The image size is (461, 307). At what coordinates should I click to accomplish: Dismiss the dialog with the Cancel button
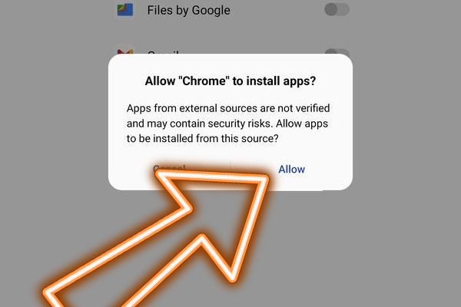pyautogui.click(x=169, y=168)
